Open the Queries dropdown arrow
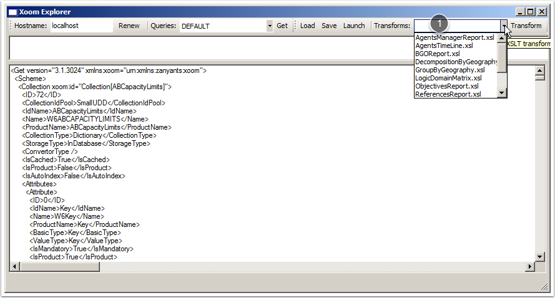The image size is (555, 298). point(270,26)
